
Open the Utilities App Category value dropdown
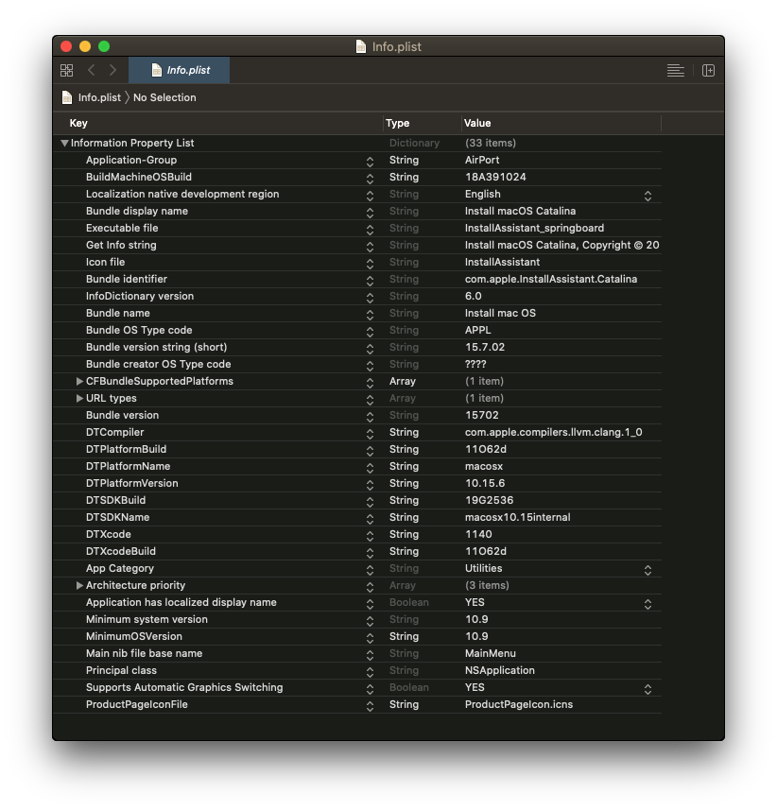tap(647, 570)
